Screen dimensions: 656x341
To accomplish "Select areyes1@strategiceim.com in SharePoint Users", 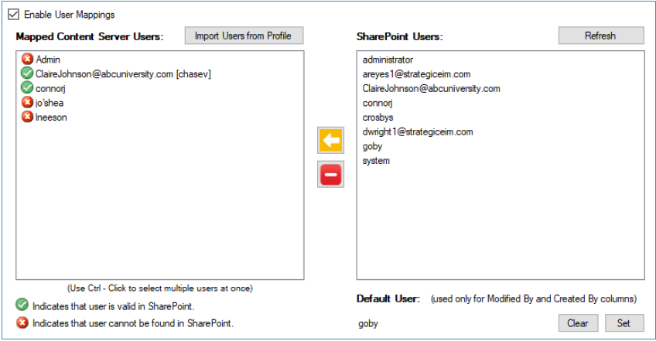I will point(416,74).
